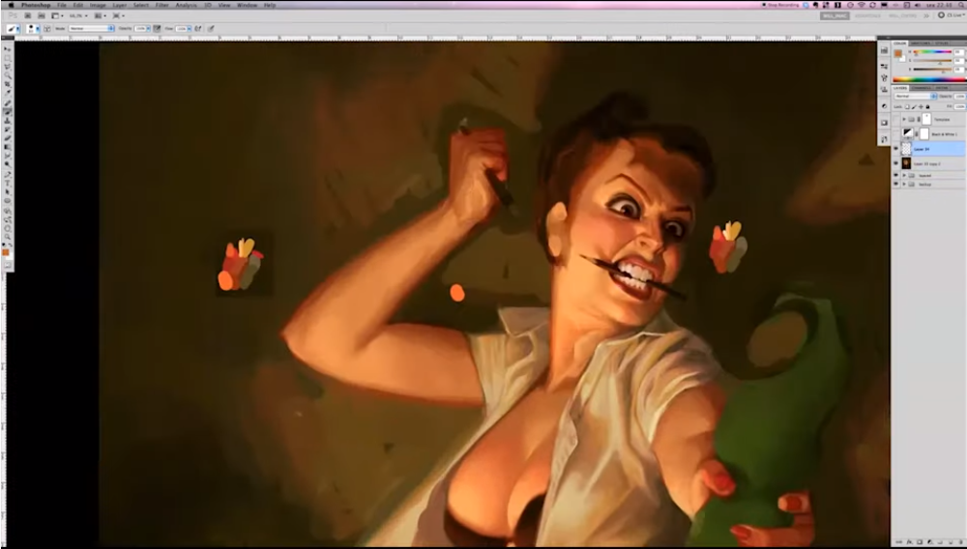Screen dimensions: 967x549
Task: Open the Window menu
Action: (x=248, y=5)
